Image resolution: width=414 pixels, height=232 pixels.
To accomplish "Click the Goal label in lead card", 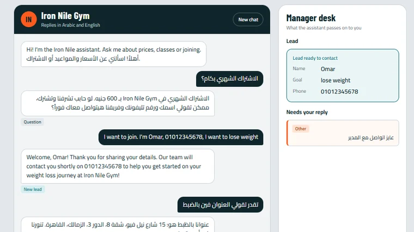I will (297, 80).
